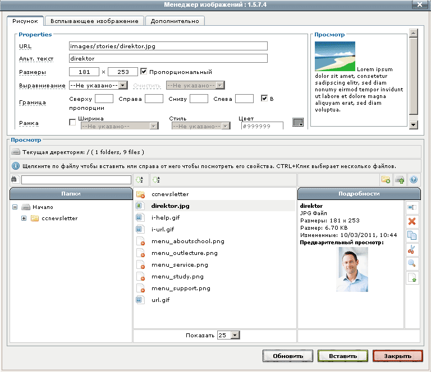Open the Выравнивание dropdown

(x=98, y=85)
